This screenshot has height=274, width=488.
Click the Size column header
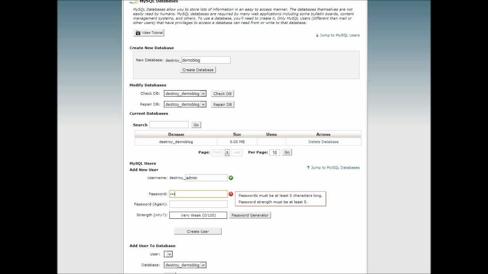237,134
